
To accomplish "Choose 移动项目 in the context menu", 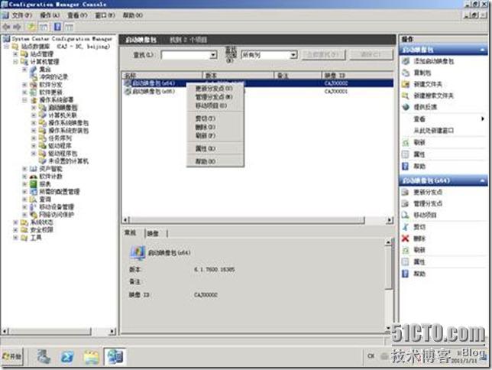I will 214,105.
